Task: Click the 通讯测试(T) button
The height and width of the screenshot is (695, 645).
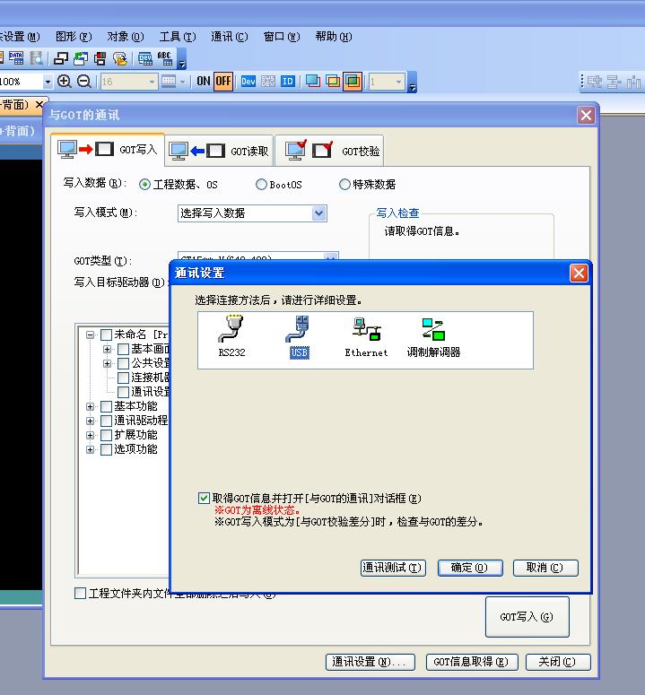Action: (x=392, y=568)
